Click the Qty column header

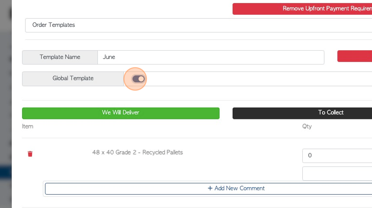307,126
